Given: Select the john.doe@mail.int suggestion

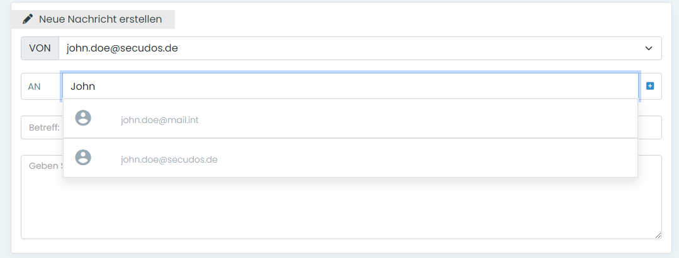Looking at the screenshot, I should 160,119.
